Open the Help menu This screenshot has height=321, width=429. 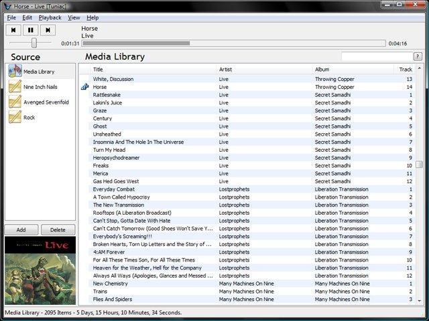pos(93,18)
